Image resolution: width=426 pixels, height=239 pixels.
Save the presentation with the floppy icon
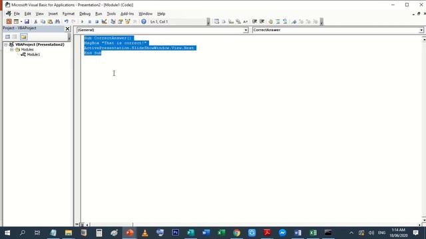(x=27, y=21)
